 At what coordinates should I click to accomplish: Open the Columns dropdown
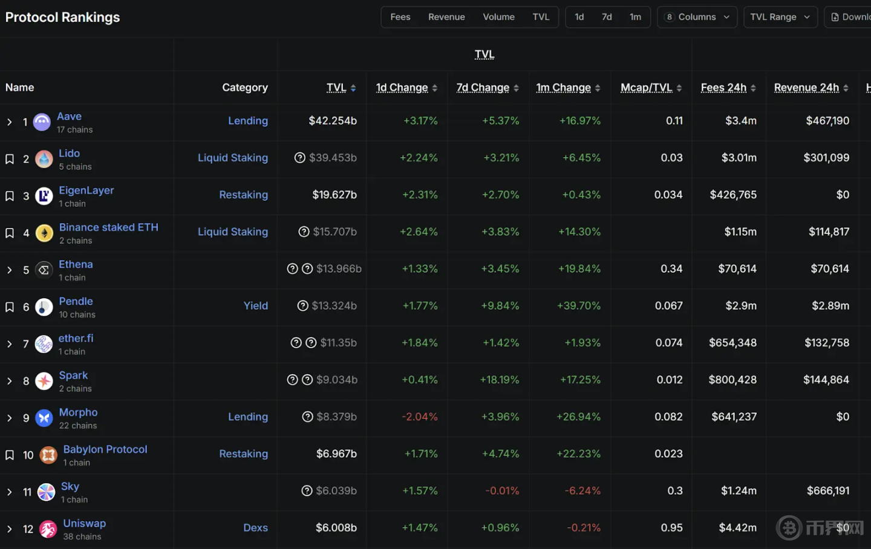pyautogui.click(x=697, y=17)
